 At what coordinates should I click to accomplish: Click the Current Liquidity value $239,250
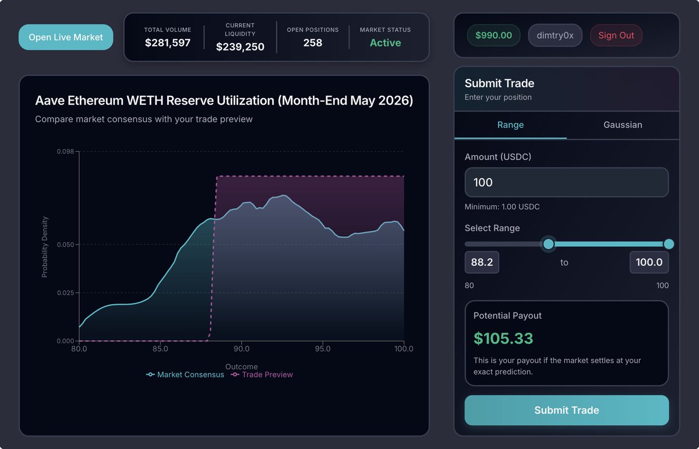(x=240, y=47)
